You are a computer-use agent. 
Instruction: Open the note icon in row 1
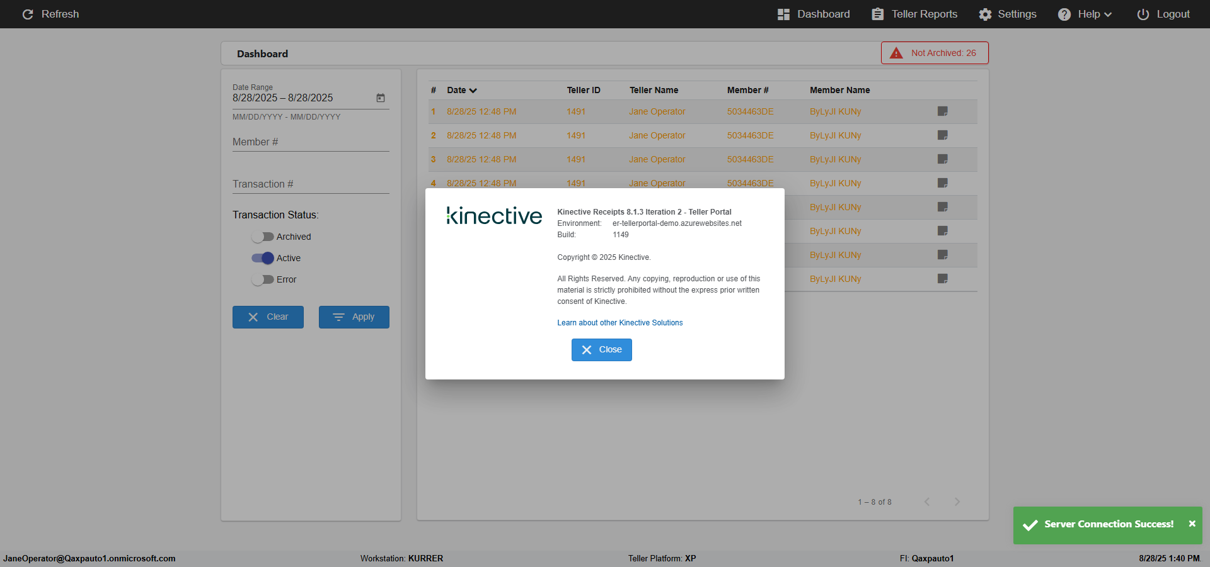943,111
